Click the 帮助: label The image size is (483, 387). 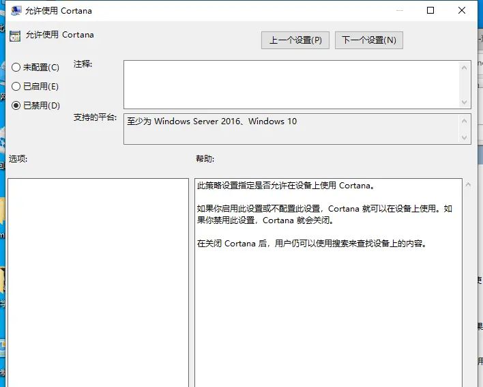pyautogui.click(x=205, y=159)
